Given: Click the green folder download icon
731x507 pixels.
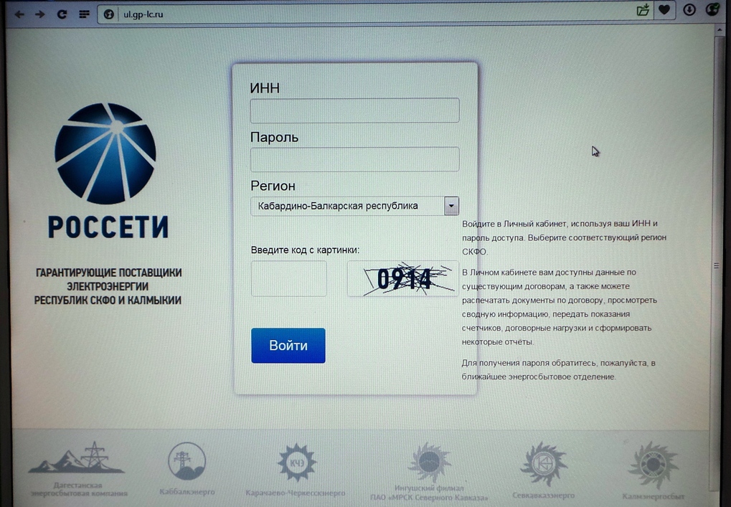Looking at the screenshot, I should pos(643,10).
